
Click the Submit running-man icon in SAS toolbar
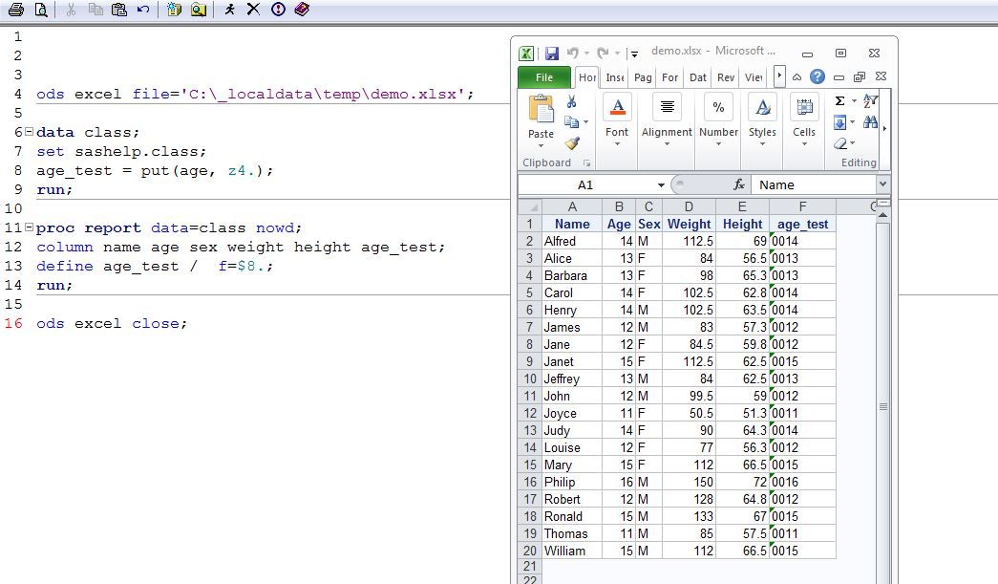pyautogui.click(x=229, y=10)
